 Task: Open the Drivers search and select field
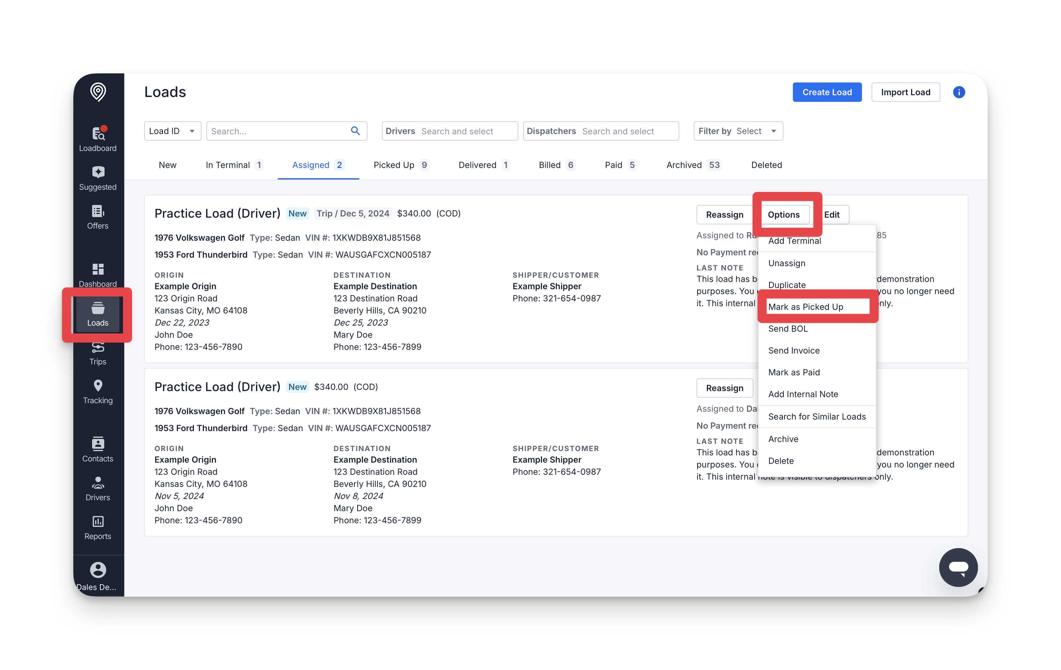coord(450,131)
